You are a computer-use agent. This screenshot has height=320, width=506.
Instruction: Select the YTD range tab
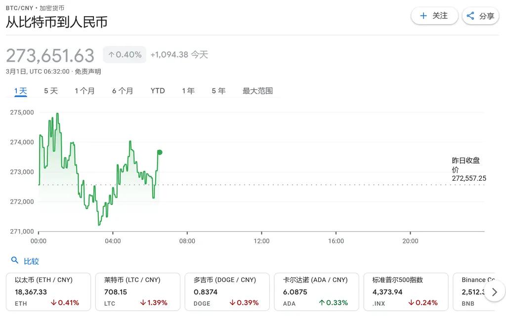pos(158,91)
